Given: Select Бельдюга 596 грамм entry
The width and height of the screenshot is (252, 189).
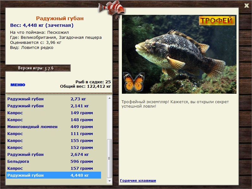Looking at the screenshot, I should point(54,161).
